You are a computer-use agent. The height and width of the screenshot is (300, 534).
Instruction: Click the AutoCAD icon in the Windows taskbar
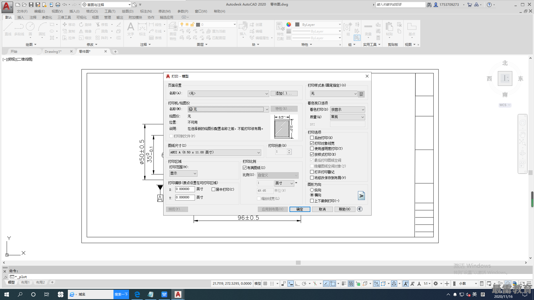(178, 294)
